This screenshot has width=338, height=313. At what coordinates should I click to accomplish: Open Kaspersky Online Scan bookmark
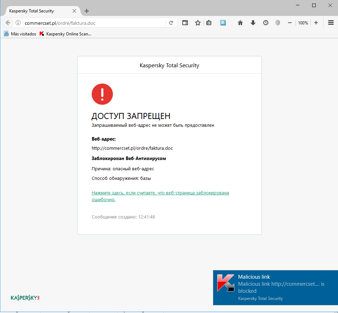(65, 34)
